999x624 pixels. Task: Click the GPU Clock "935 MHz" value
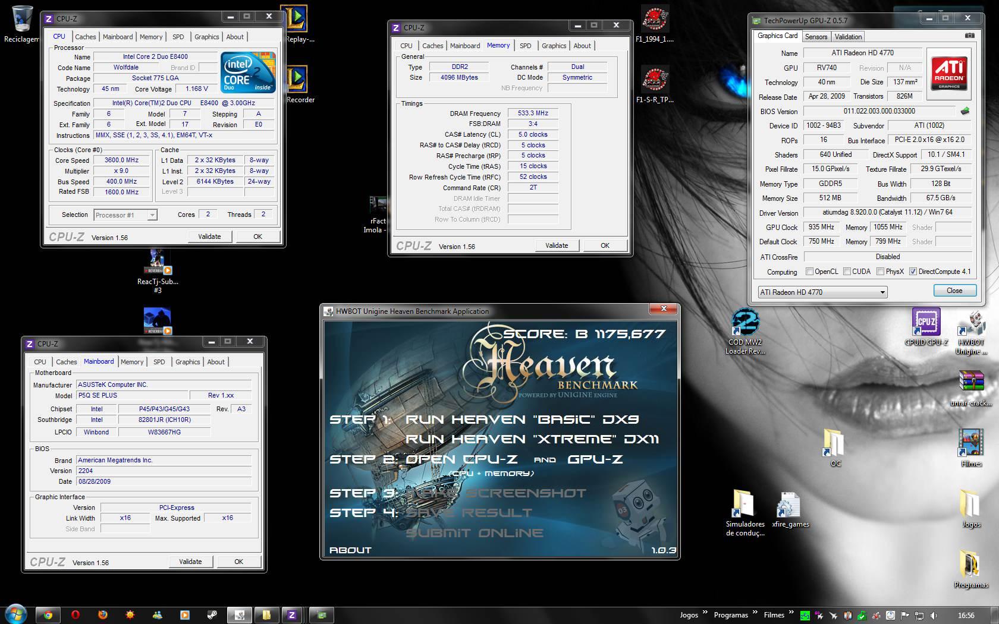821,227
